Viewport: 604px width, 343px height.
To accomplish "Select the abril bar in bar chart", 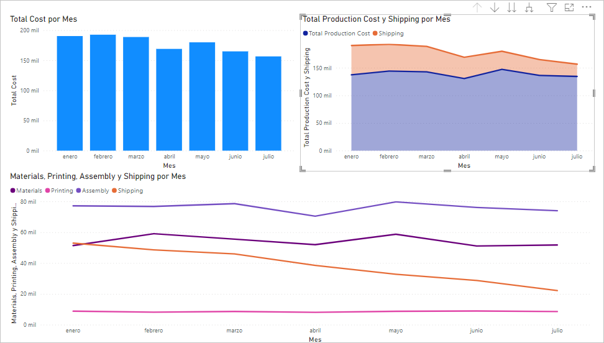I will (x=169, y=100).
